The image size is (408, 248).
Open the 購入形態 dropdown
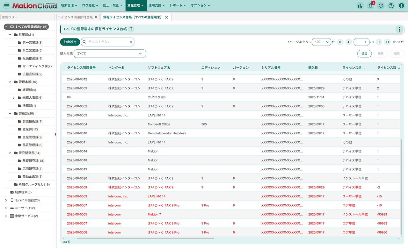[x=110, y=54]
